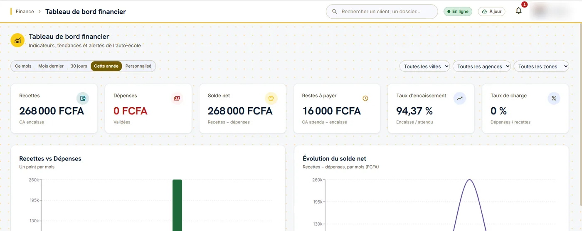Click the 268 000 FCFA Solde net value

(240, 111)
